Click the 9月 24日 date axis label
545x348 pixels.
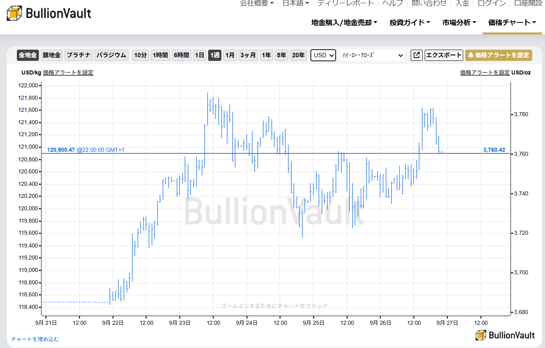pos(246,322)
